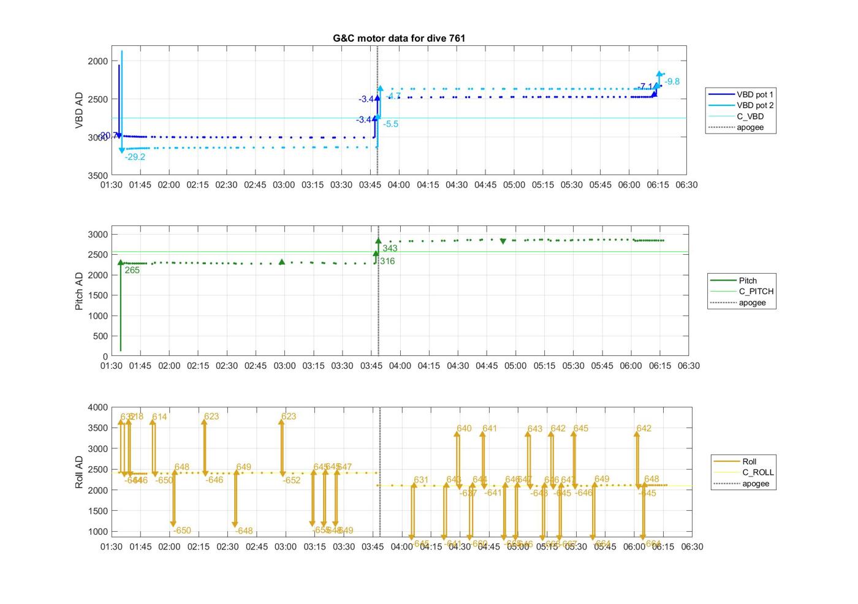
Task: Click the '640' roll data label
Action: [x=464, y=429]
